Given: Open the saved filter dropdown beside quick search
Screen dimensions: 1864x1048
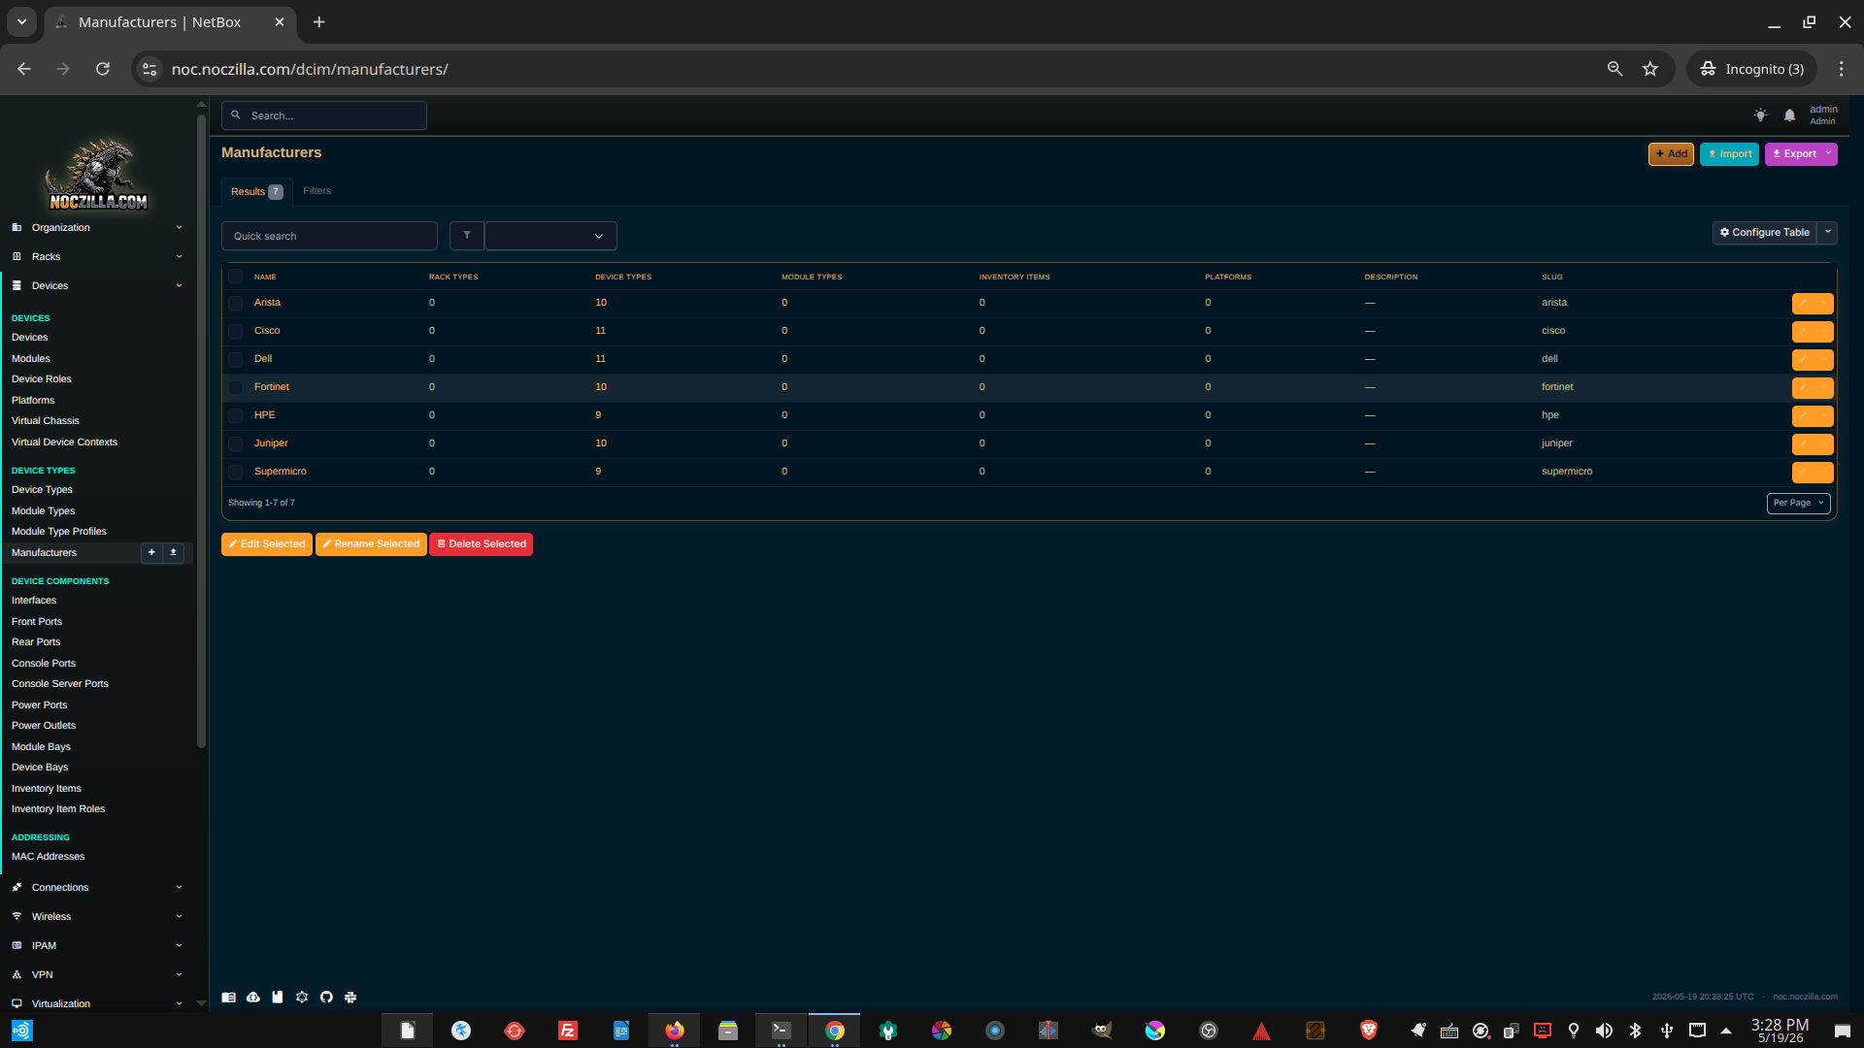Looking at the screenshot, I should point(550,236).
